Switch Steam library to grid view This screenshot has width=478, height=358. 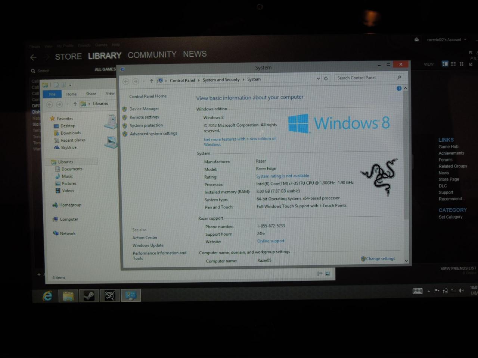coord(462,64)
